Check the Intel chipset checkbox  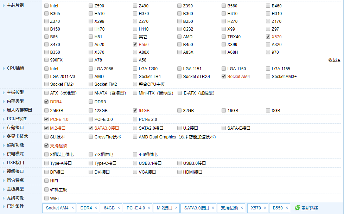[46, 6]
